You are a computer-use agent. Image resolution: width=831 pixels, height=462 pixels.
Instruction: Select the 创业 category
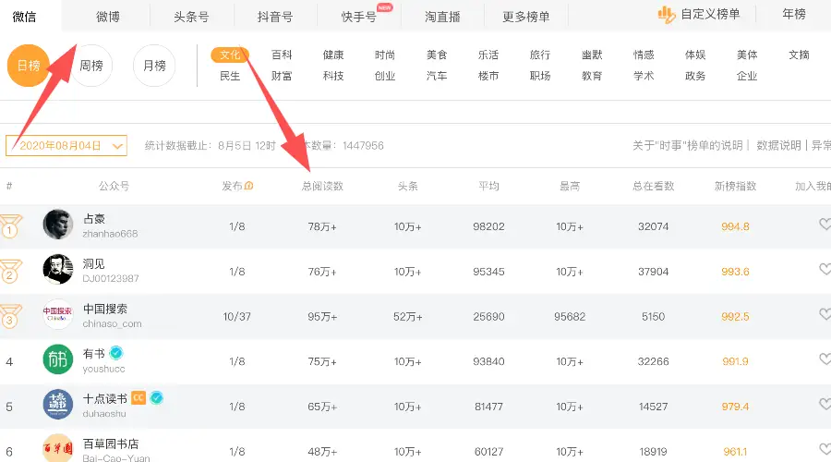coord(385,76)
